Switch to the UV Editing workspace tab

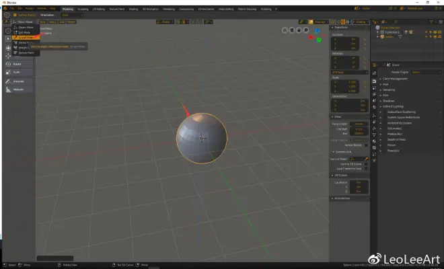click(99, 9)
